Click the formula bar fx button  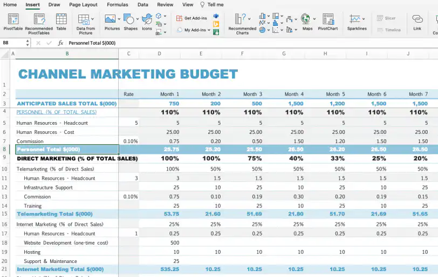point(60,43)
